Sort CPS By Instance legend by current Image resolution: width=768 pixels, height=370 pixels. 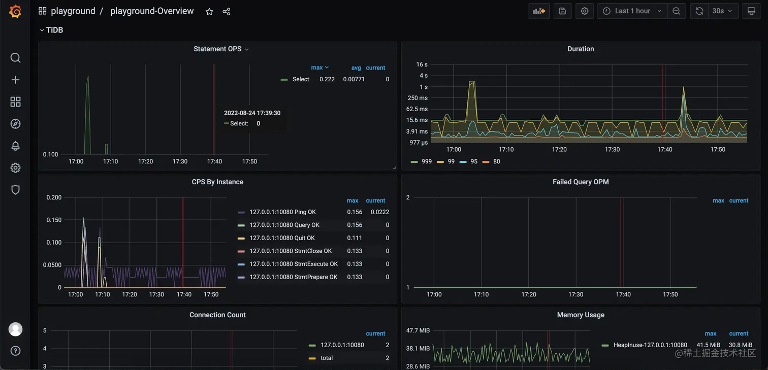[376, 200]
